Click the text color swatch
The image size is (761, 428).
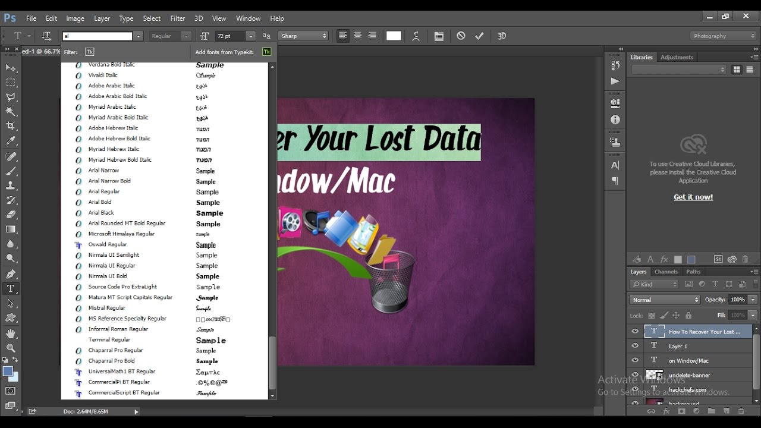[394, 36]
